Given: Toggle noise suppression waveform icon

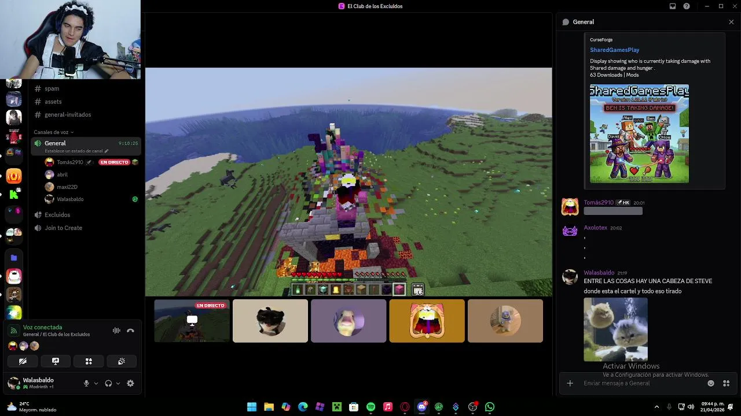Looking at the screenshot, I should (x=116, y=330).
